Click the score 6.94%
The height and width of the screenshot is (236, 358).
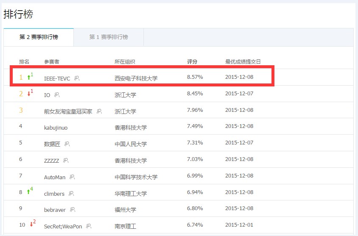(195, 192)
